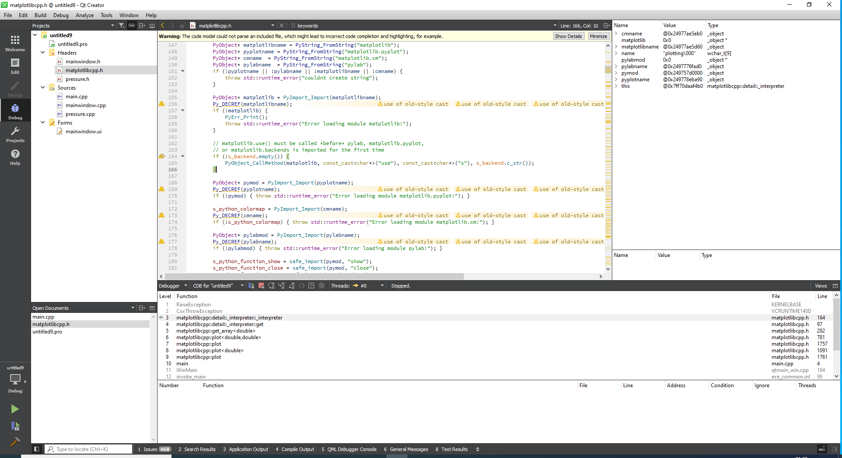Open the File menu
842x458 pixels.
tap(8, 15)
